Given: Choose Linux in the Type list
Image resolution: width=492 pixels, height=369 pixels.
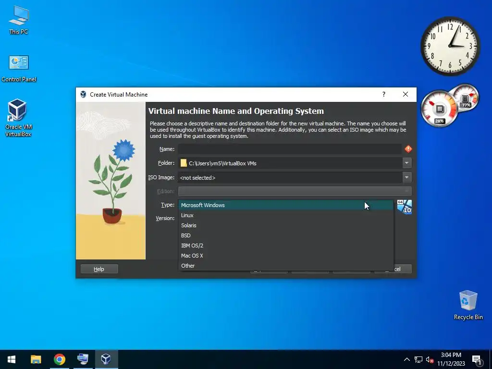Looking at the screenshot, I should point(286,215).
